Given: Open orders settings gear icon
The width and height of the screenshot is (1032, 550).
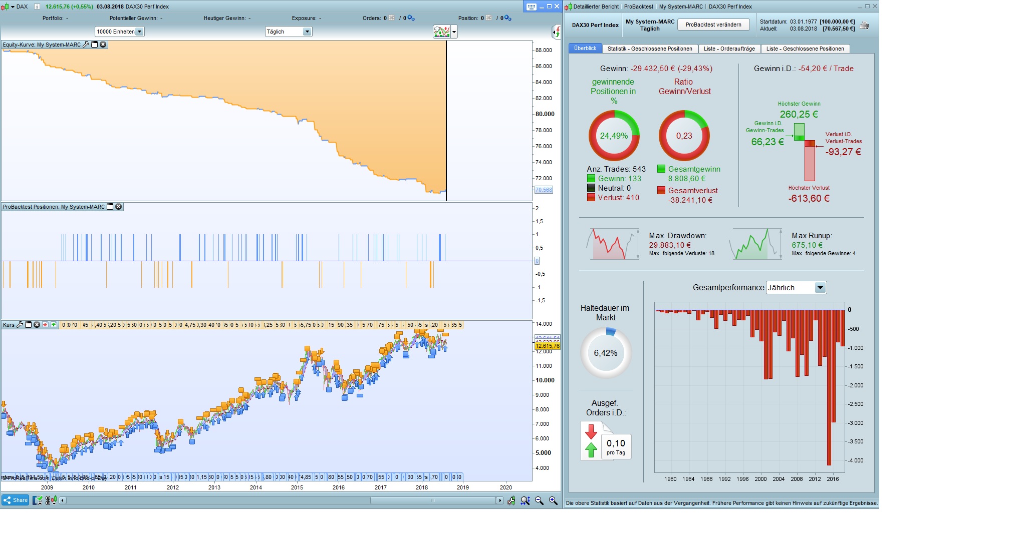Looking at the screenshot, I should [411, 18].
